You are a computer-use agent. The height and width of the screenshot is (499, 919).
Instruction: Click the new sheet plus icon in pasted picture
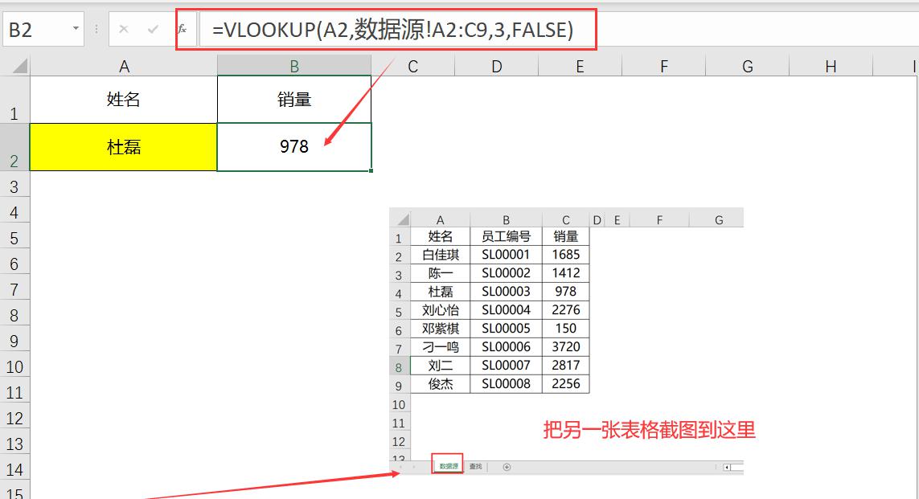507,467
